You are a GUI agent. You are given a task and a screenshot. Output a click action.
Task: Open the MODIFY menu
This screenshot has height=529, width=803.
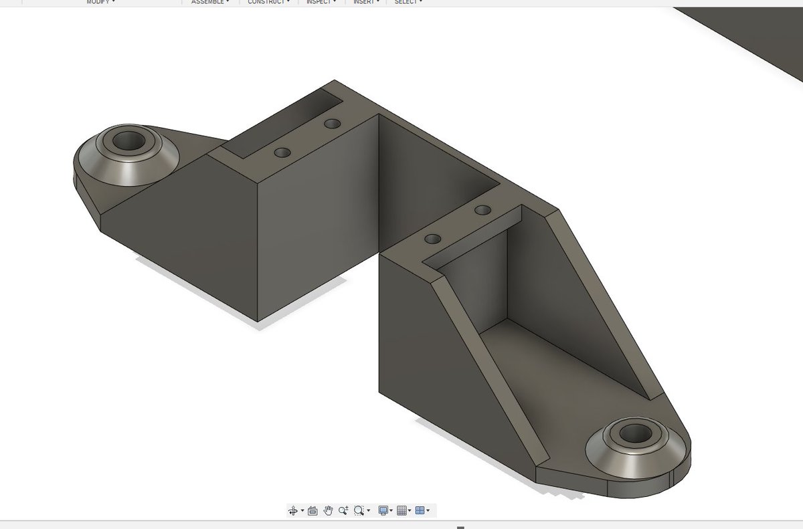[101, 2]
